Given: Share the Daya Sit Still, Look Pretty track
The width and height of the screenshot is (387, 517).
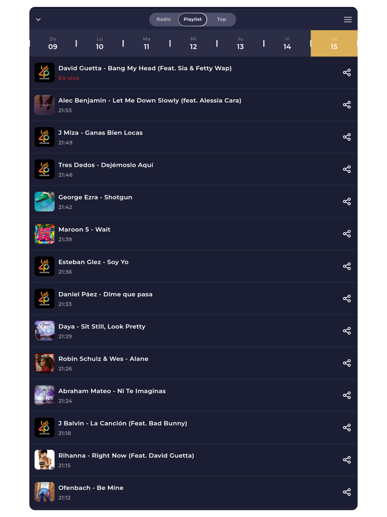Looking at the screenshot, I should point(347,331).
